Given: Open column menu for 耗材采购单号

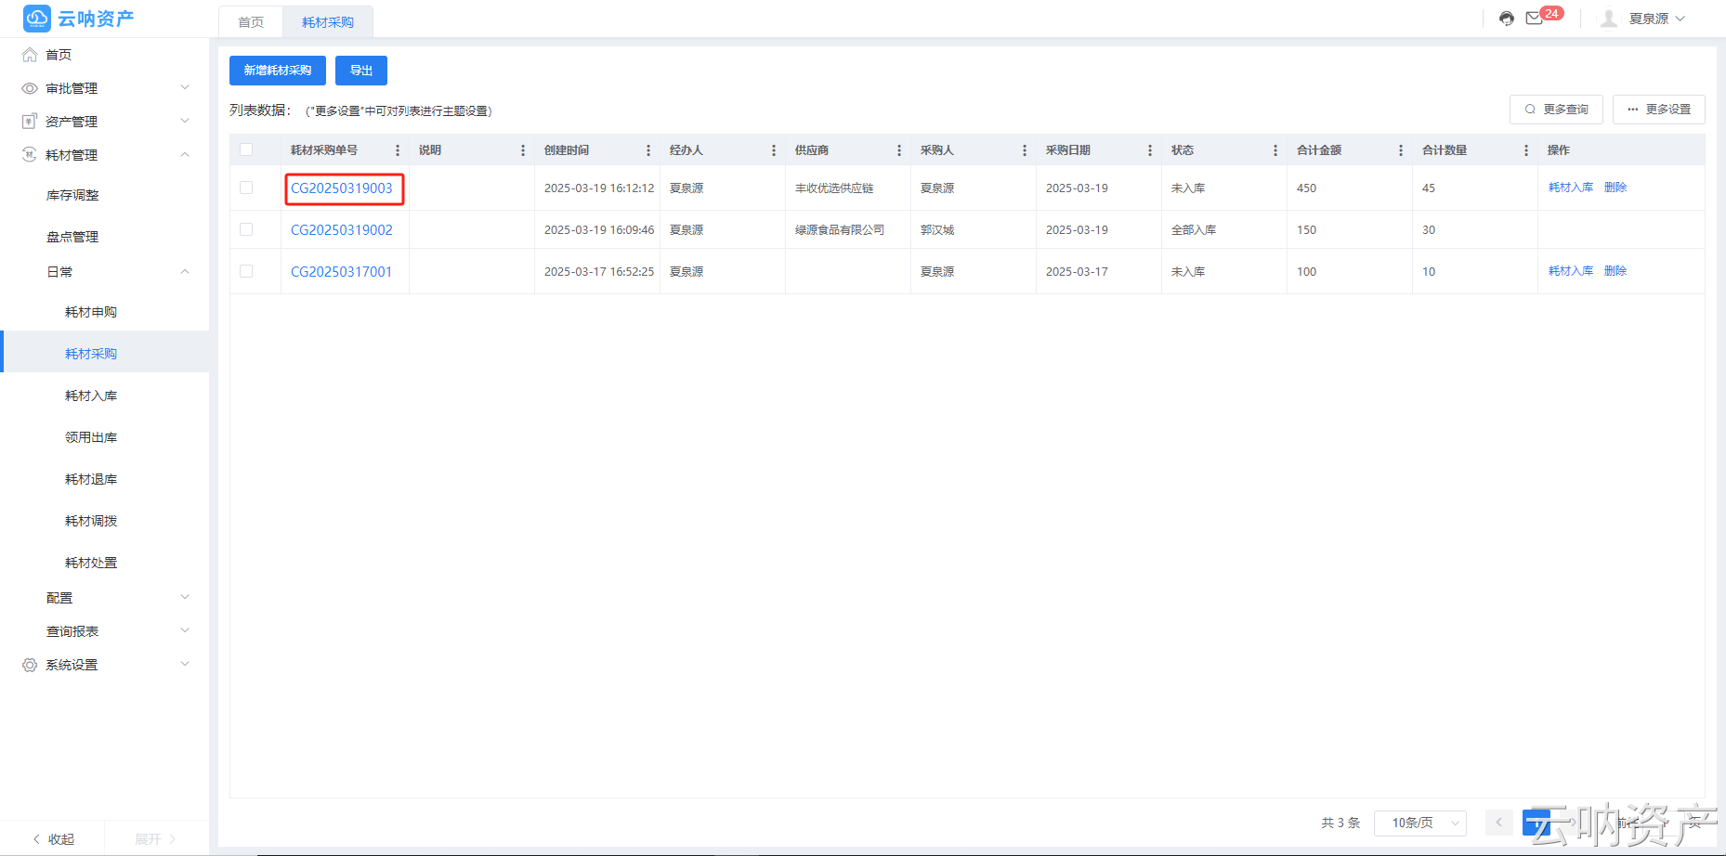Looking at the screenshot, I should 398,150.
